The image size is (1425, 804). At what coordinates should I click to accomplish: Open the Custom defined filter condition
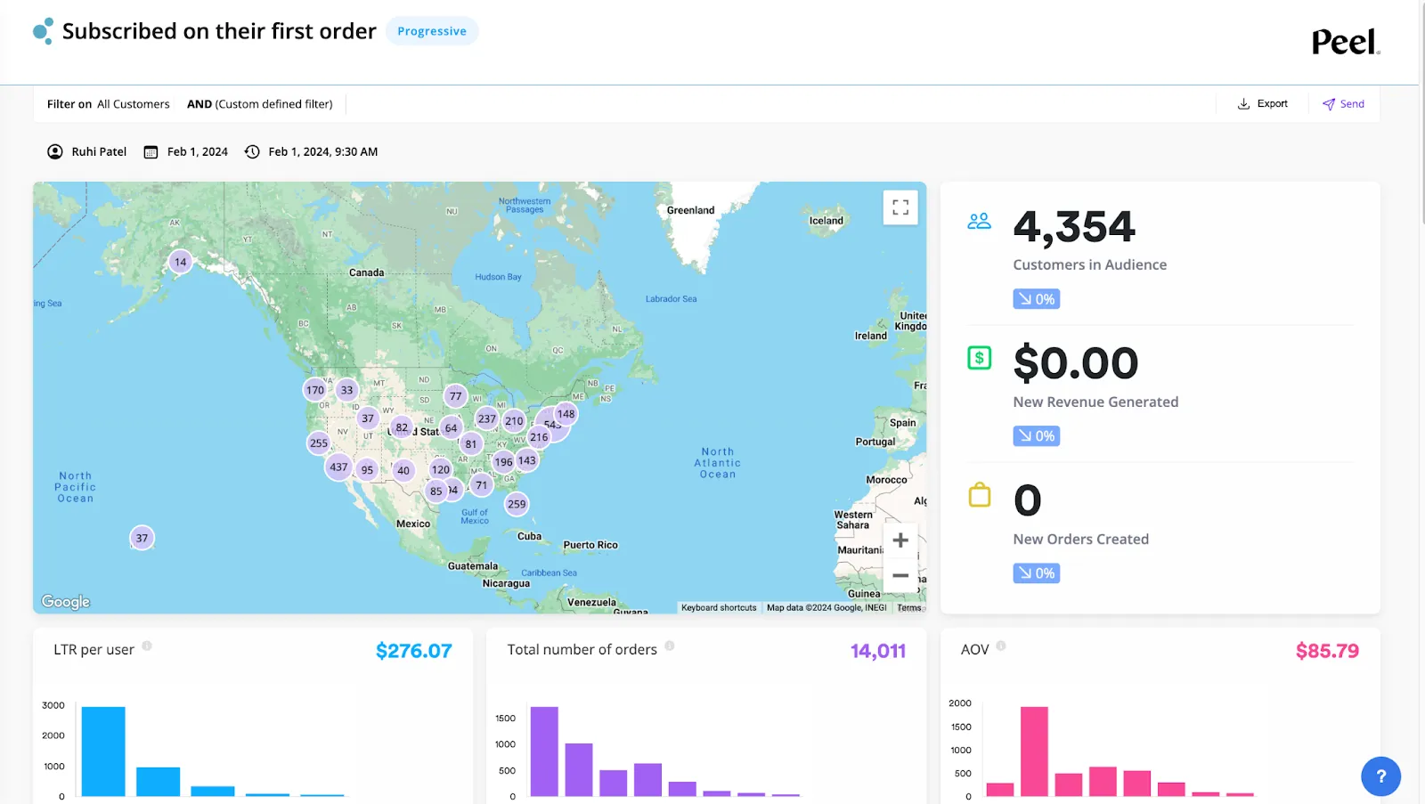click(x=260, y=104)
